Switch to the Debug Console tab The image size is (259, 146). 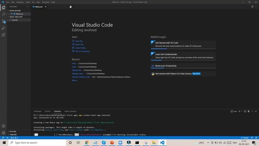pyautogui.click(x=70, y=112)
